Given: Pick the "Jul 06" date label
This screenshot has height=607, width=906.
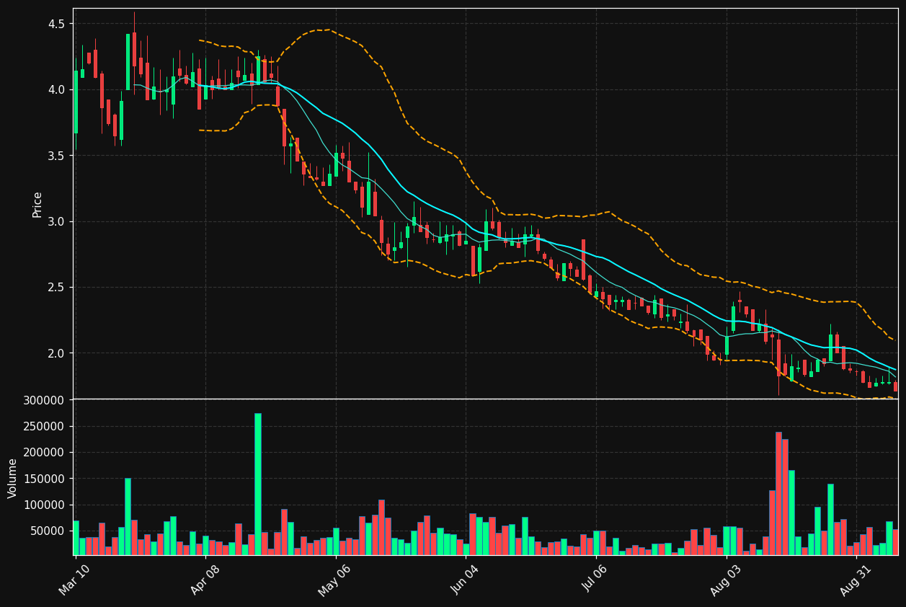Looking at the screenshot, I should 595,580.
